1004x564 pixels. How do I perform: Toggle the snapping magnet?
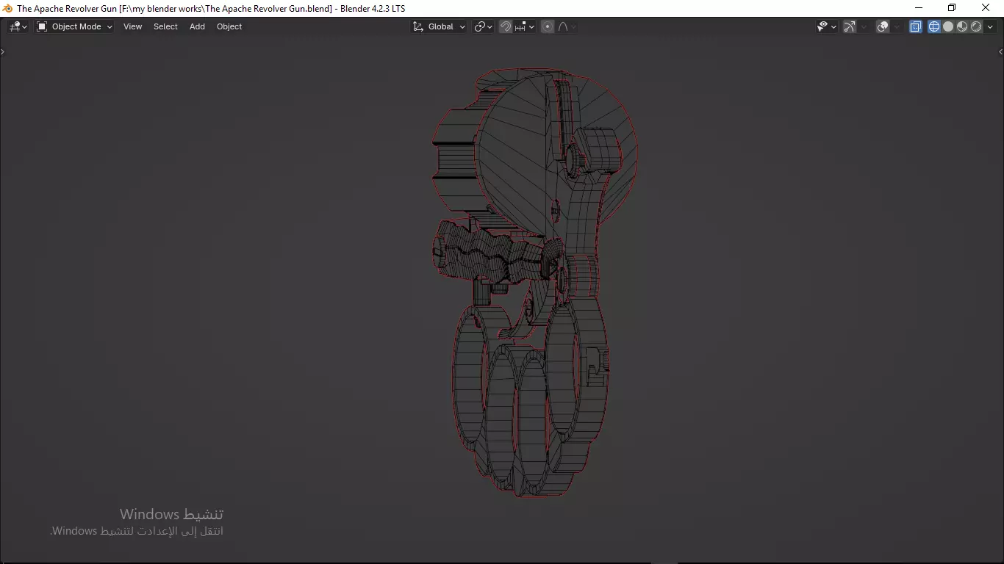[506, 26]
